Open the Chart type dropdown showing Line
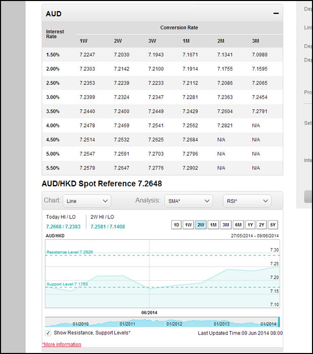Screen dimensions: 313x354 click(87, 201)
